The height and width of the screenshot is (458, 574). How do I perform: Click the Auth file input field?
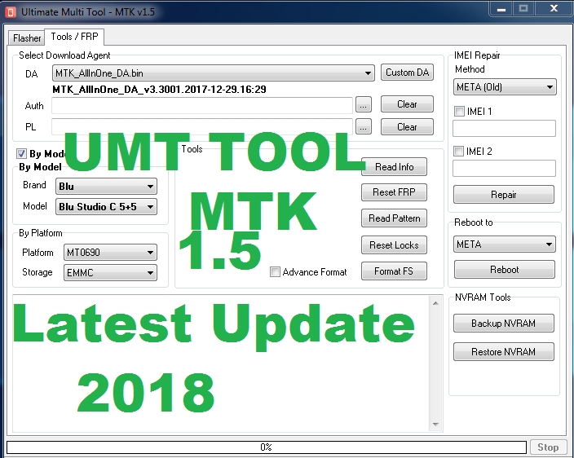pos(202,105)
